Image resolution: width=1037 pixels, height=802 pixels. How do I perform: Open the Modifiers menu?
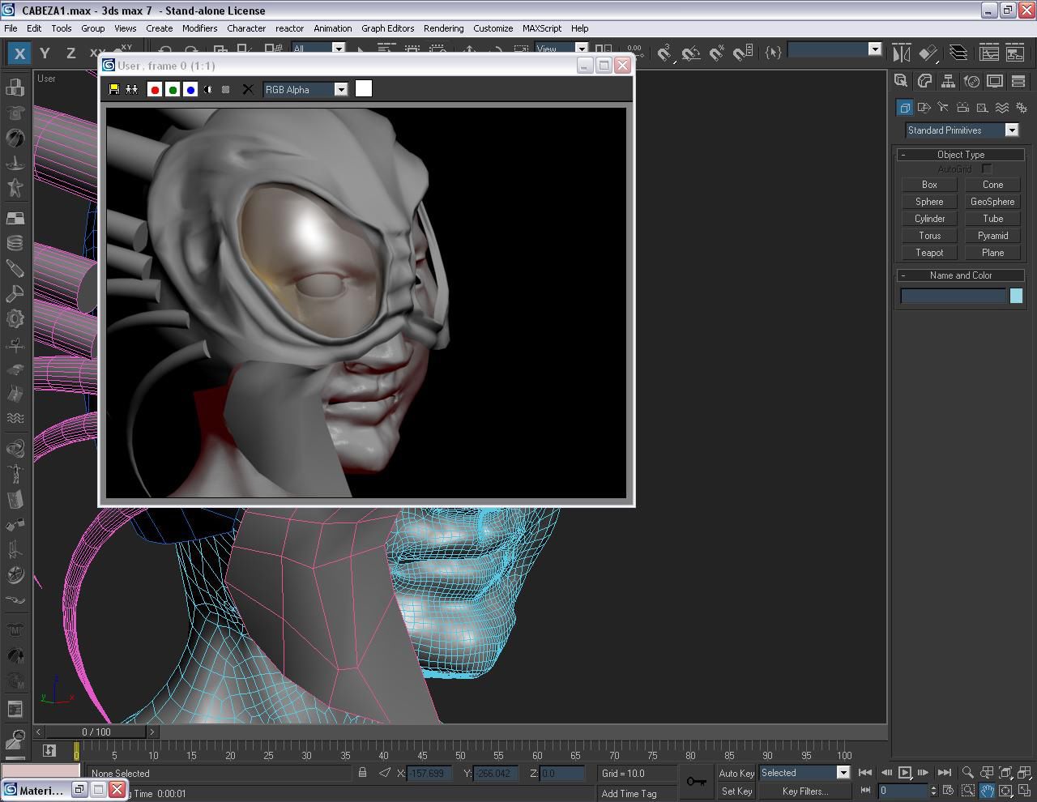[199, 28]
